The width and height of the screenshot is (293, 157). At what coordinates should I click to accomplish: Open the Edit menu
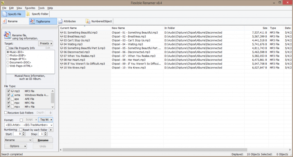pyautogui.click(x=11, y=8)
